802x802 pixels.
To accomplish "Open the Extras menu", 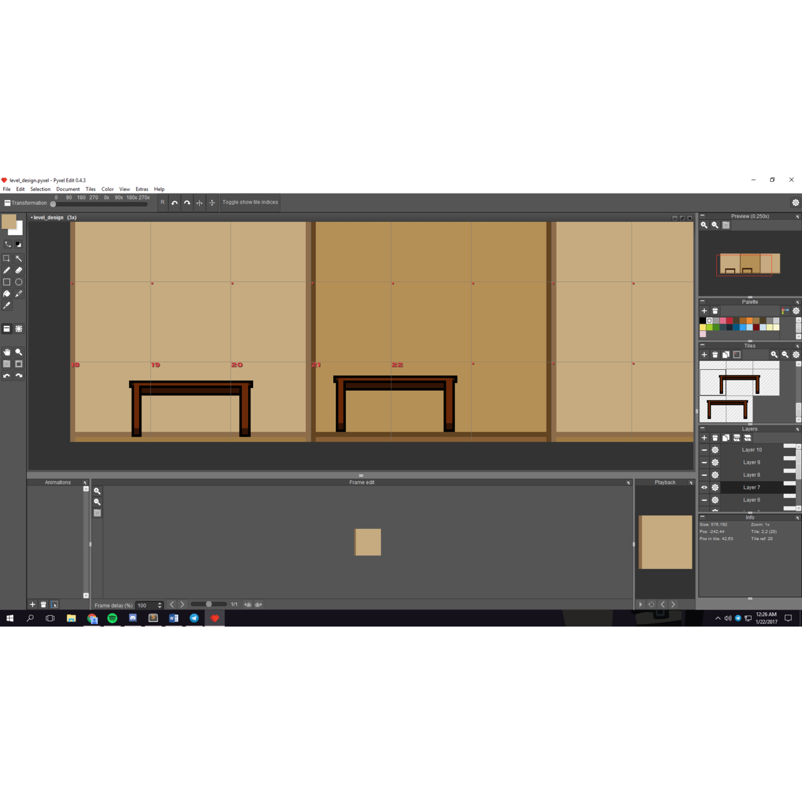I will click(142, 189).
